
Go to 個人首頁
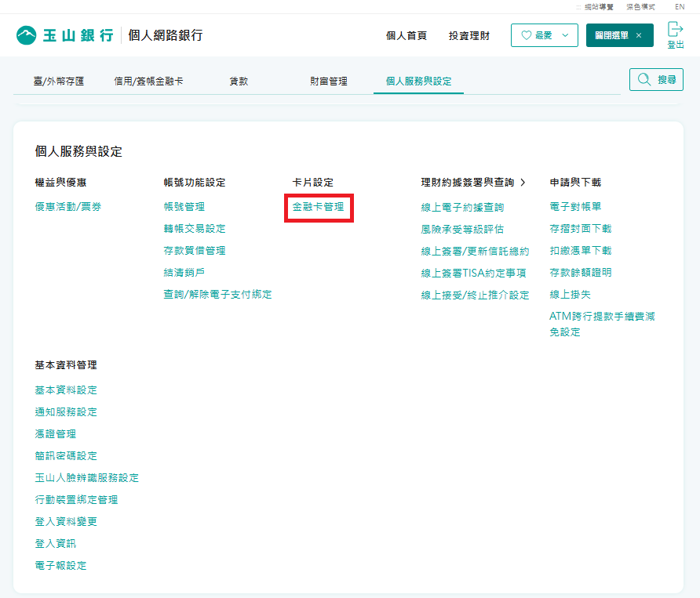[x=407, y=36]
